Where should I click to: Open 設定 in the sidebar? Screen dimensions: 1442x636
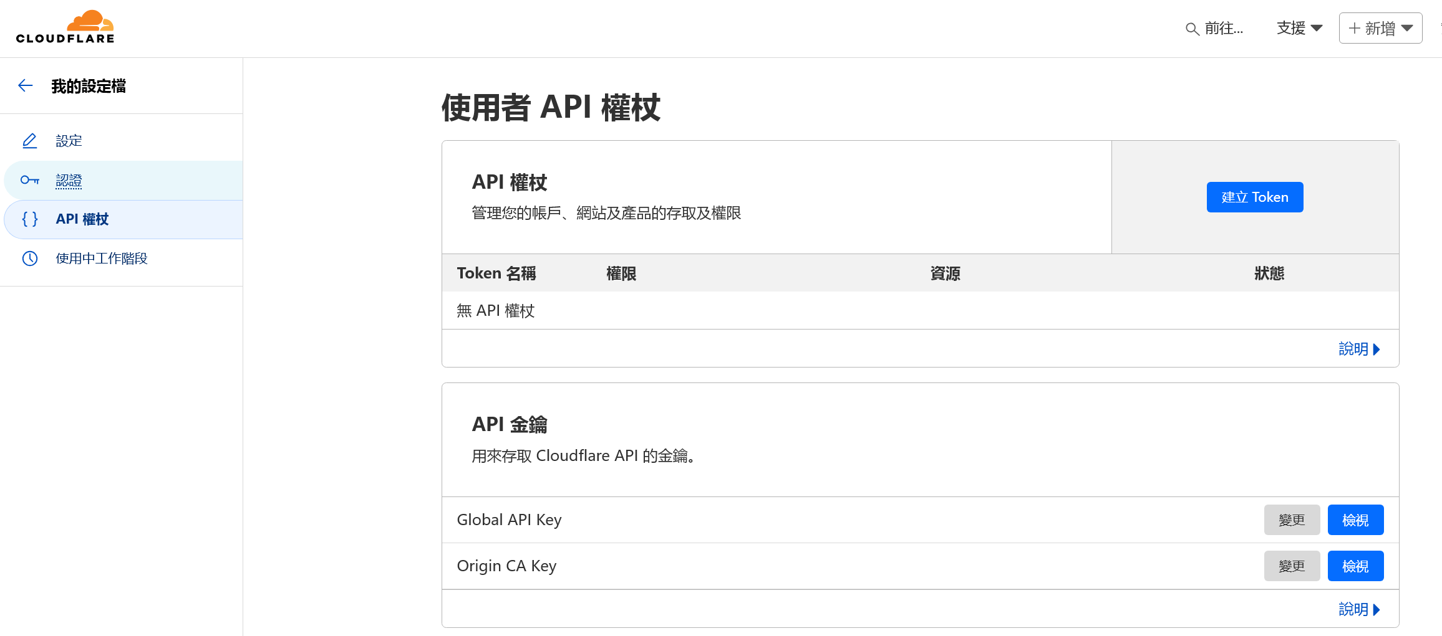(69, 141)
